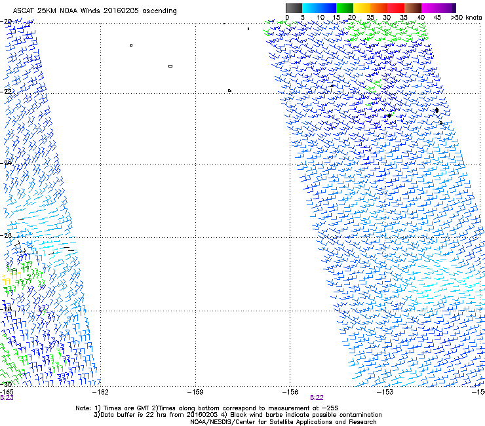Click the -22 latitude label
485x426 pixels.
6,92
